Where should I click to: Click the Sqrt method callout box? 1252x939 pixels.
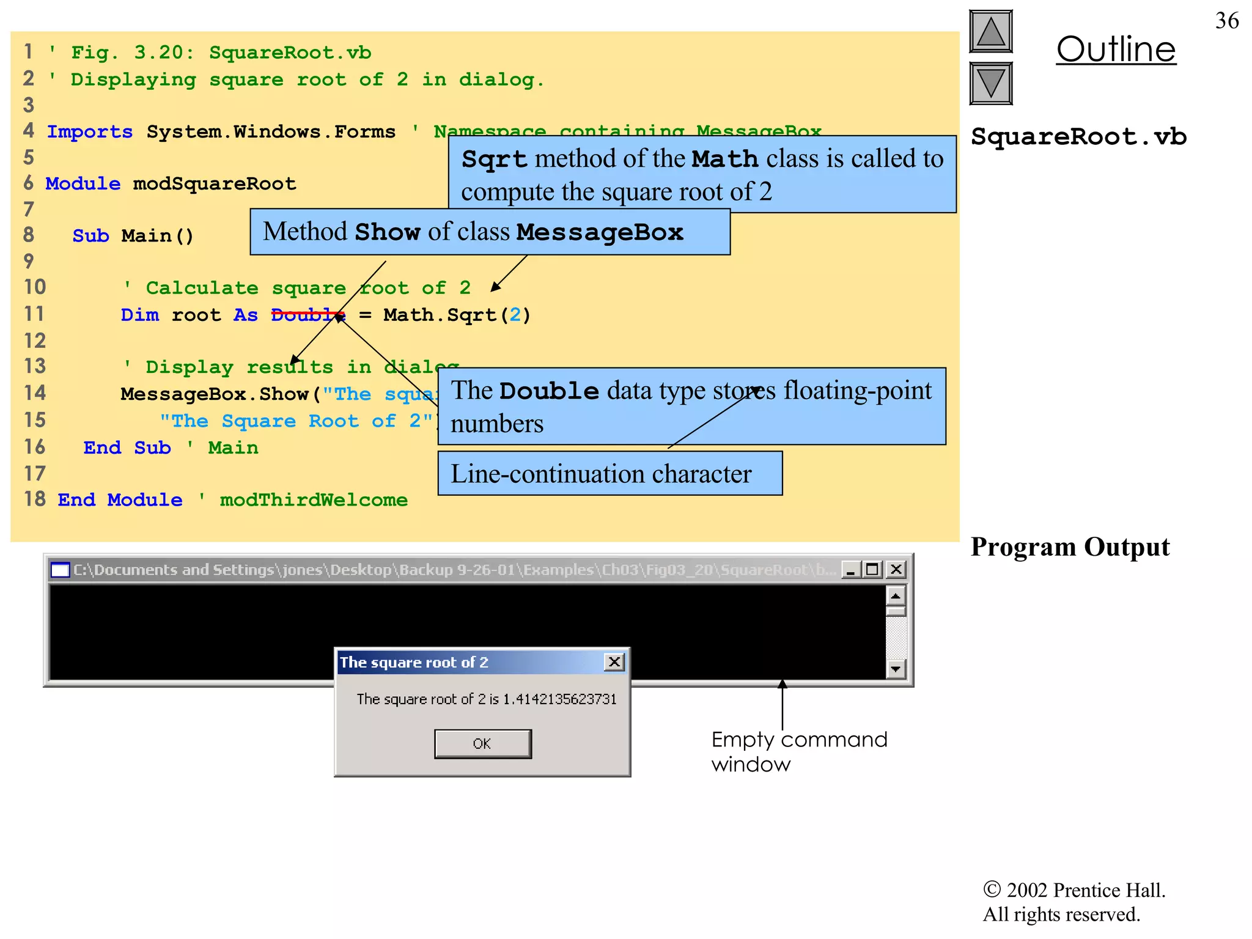point(702,175)
